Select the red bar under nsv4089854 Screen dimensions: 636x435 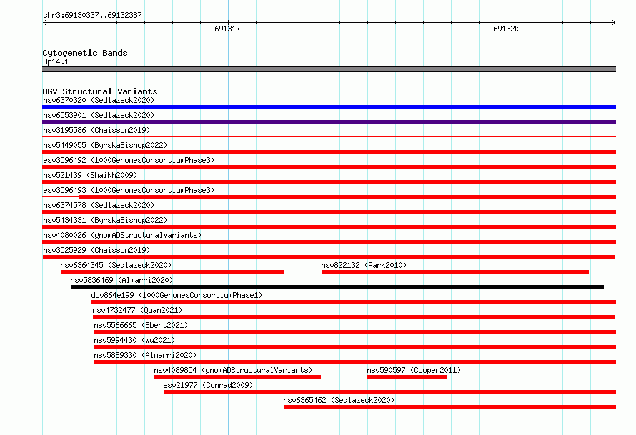[237, 377]
